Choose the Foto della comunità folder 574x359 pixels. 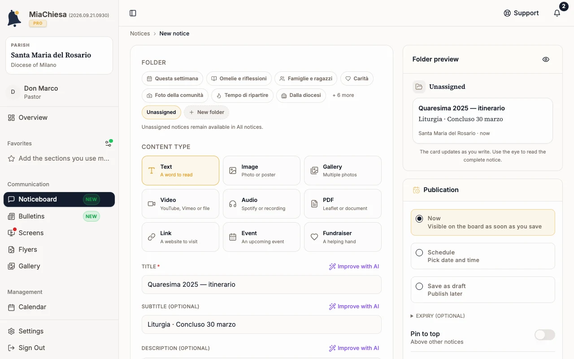click(x=175, y=95)
